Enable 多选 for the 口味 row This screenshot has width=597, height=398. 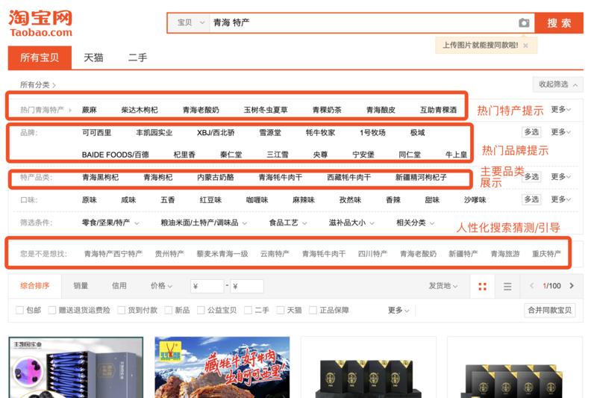pos(531,199)
